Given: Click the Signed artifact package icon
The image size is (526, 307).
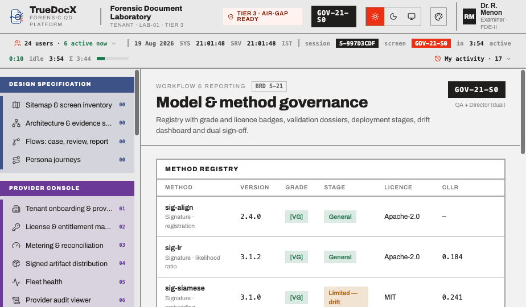Looking at the screenshot, I should [16, 263].
